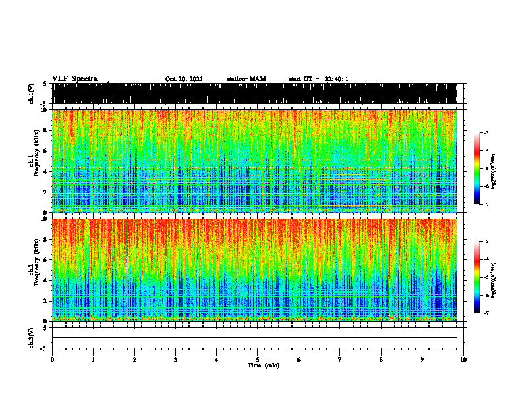
Task: Click the "-5" volt tick of ch.3(V) panel
Action: coord(44,348)
